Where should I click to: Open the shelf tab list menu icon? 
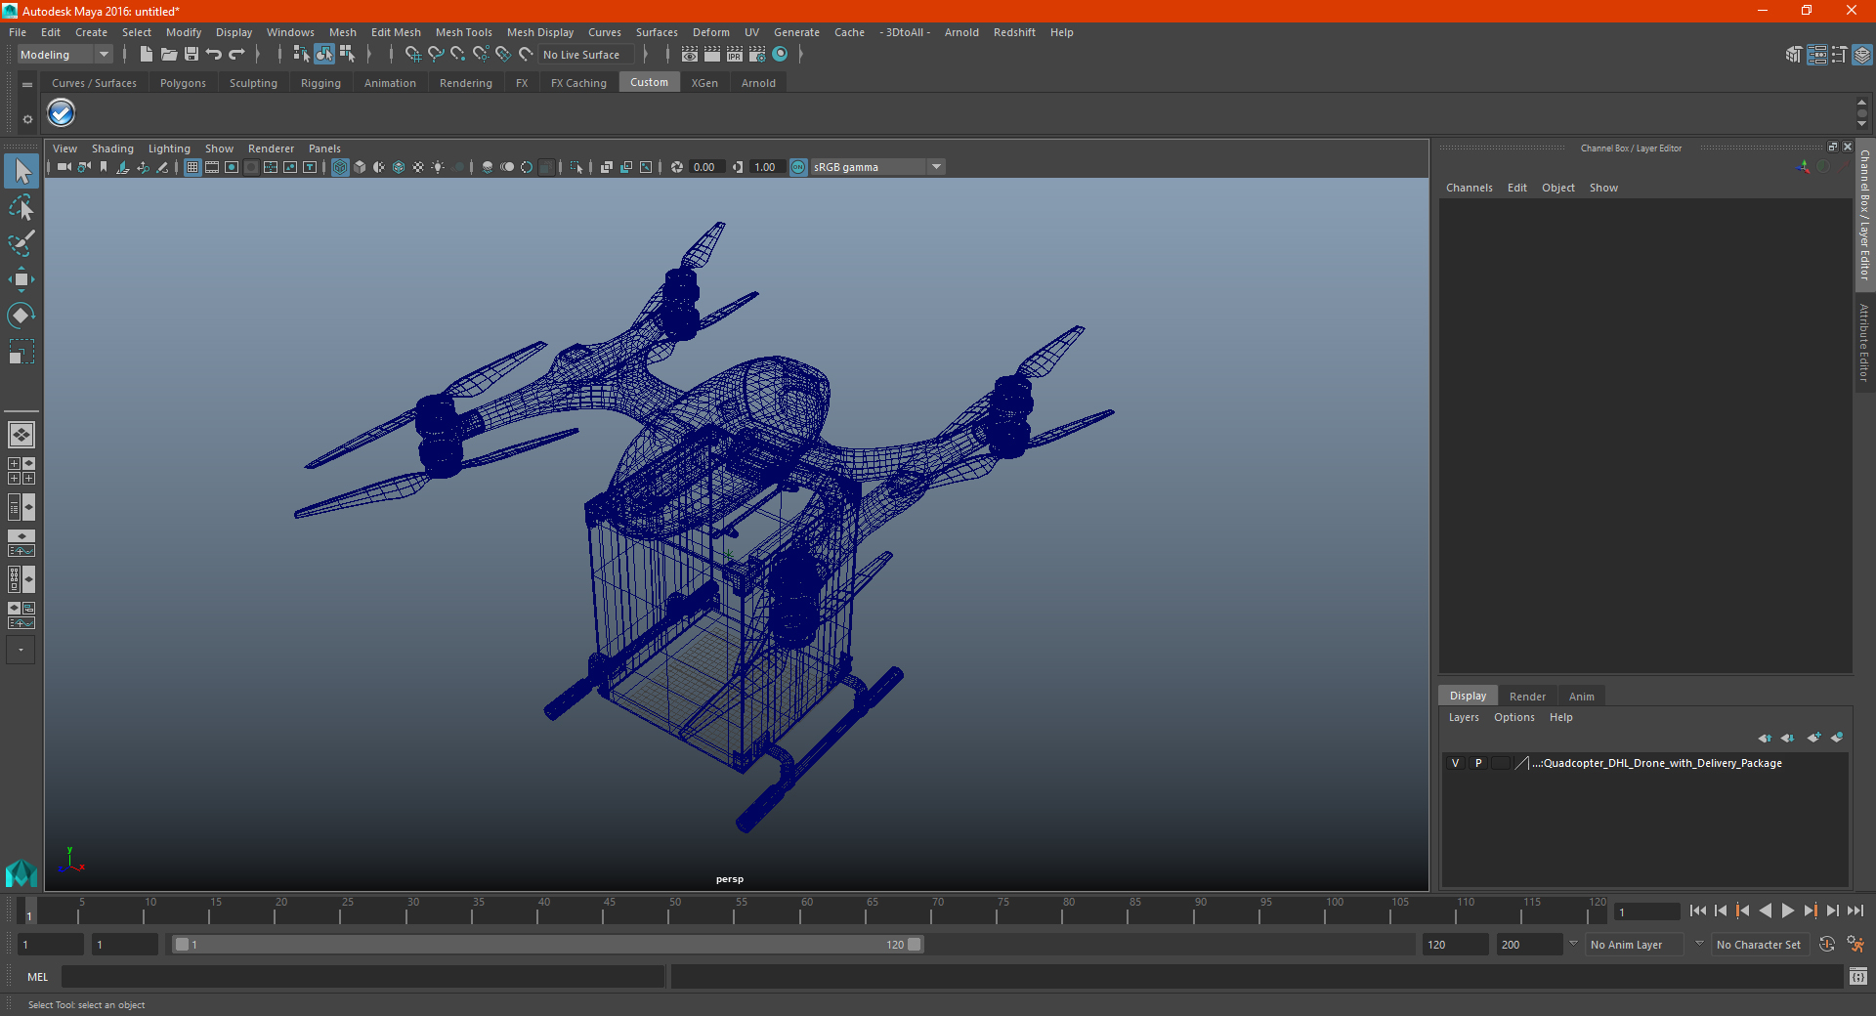point(27,85)
